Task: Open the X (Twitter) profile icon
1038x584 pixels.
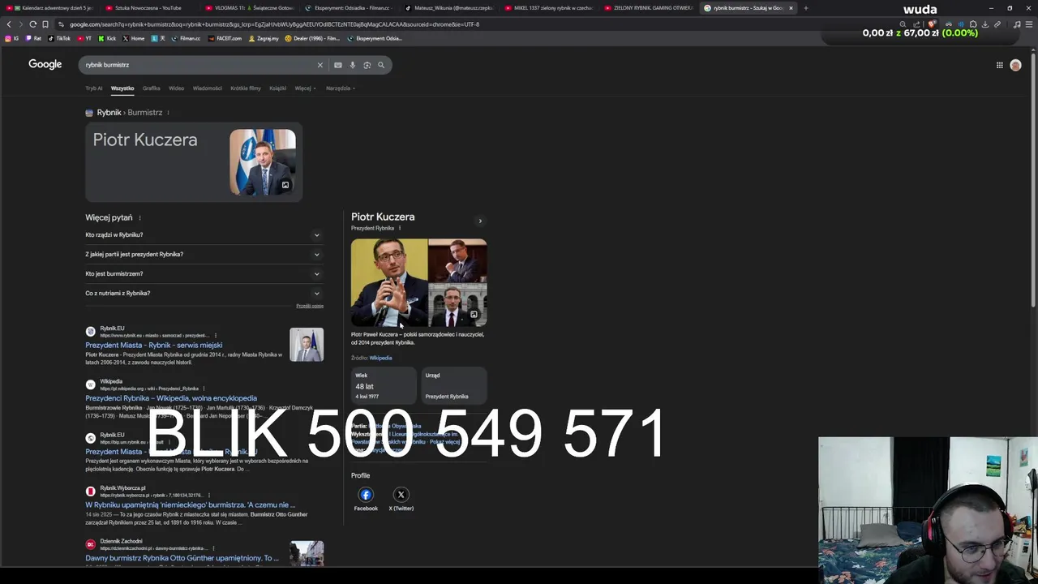Action: tap(401, 495)
